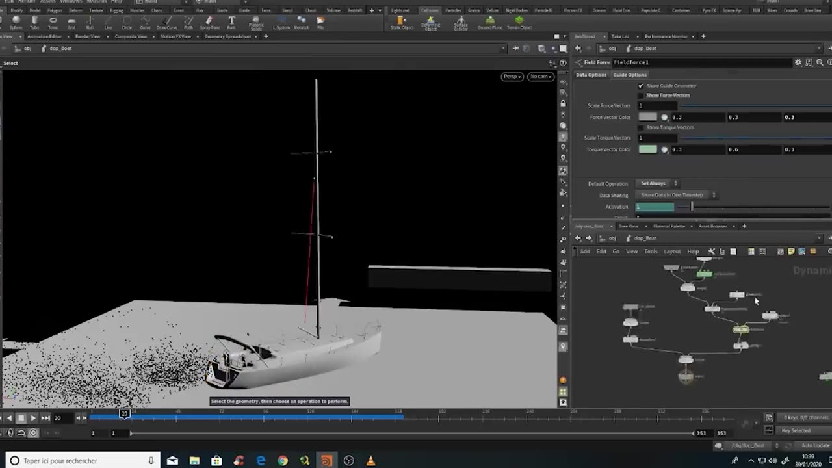The height and width of the screenshot is (468, 832).
Task: Switch to the Guide Options tab
Action: [x=630, y=75]
